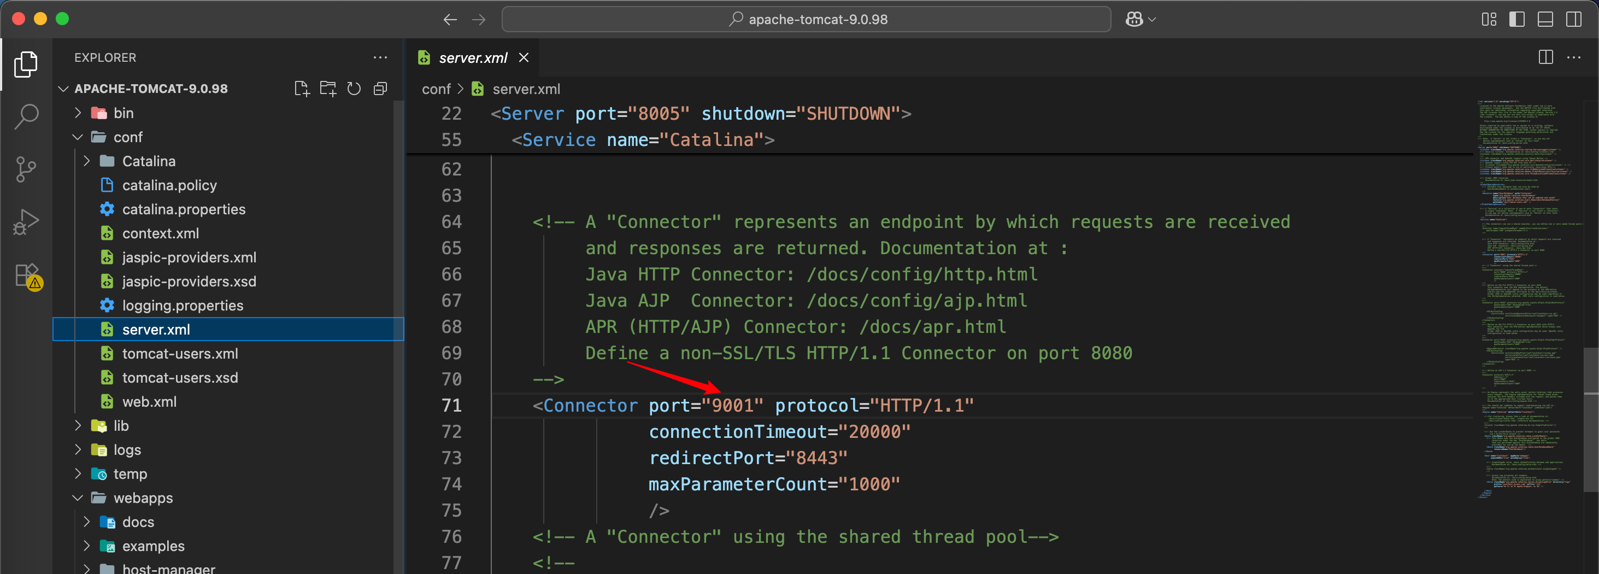Image resolution: width=1599 pixels, height=574 pixels.
Task: Collapse all folders in Explorer
Action: click(x=380, y=89)
